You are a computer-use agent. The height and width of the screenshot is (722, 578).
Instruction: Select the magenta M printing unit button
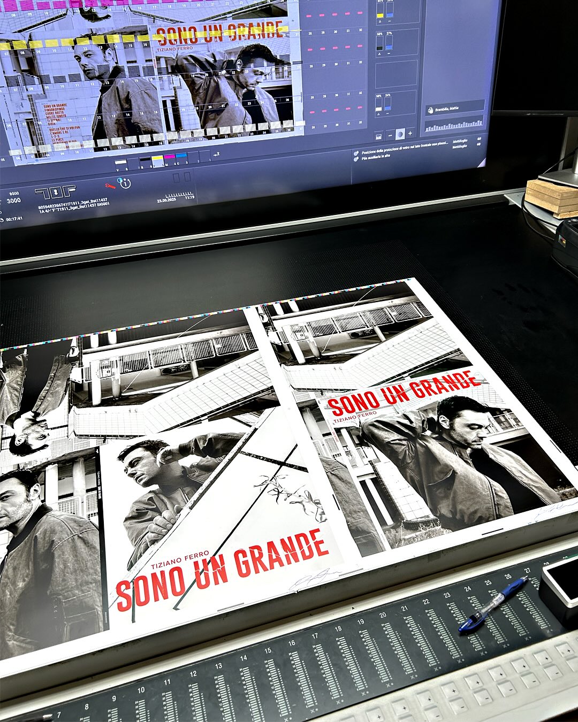(x=170, y=160)
